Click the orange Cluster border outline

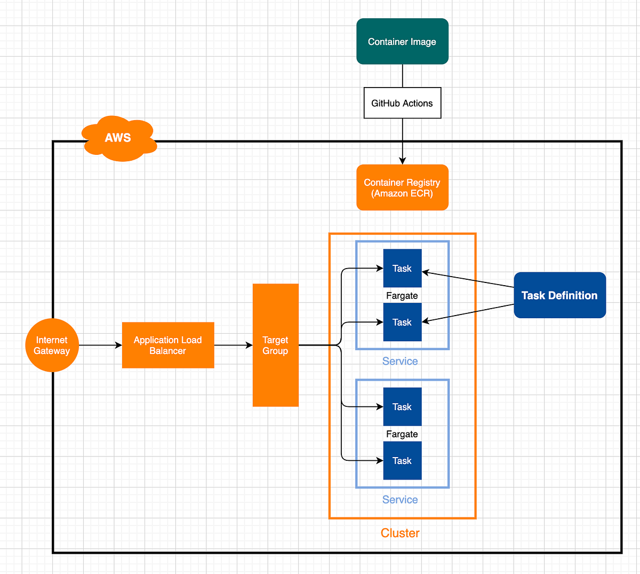pos(330,374)
